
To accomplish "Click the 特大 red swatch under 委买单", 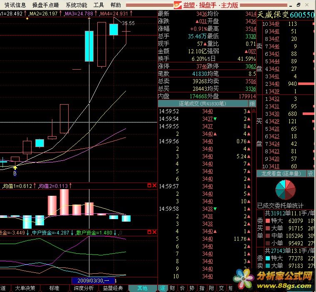I will 268,221.
